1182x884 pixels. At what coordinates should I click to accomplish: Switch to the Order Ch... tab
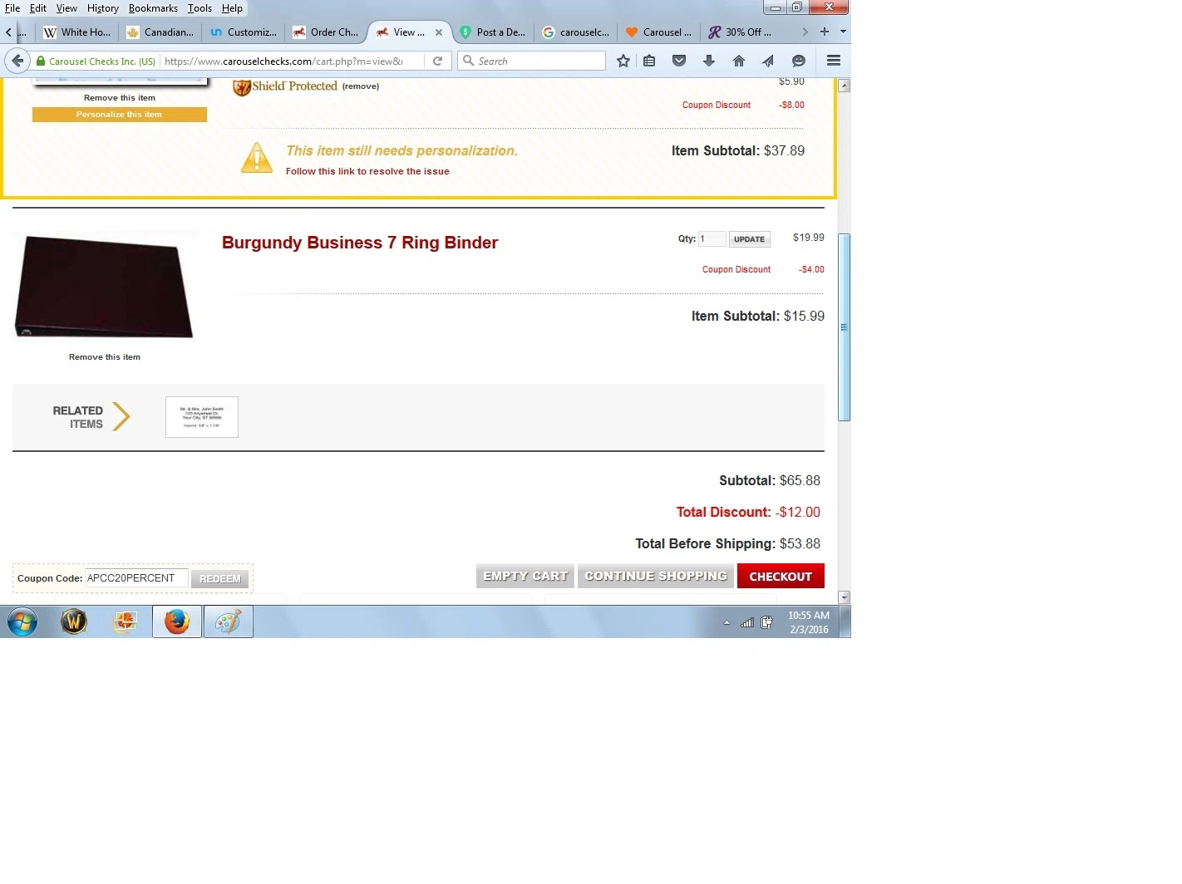point(326,32)
